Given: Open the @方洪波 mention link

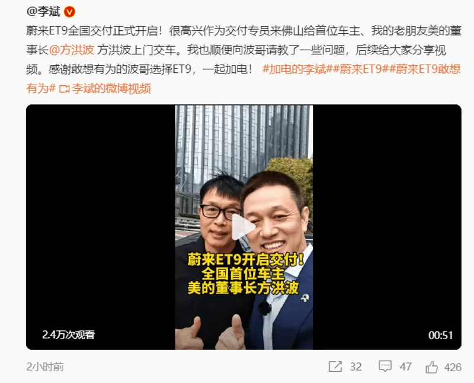Looking at the screenshot, I should (x=72, y=50).
